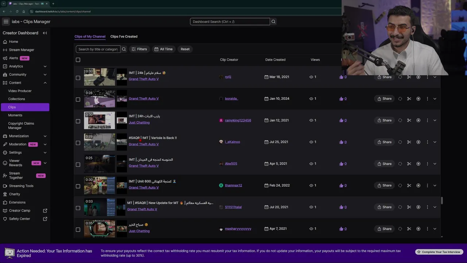Select the ramyking123456 clip checkbox
The height and width of the screenshot is (263, 467).
(x=78, y=121)
